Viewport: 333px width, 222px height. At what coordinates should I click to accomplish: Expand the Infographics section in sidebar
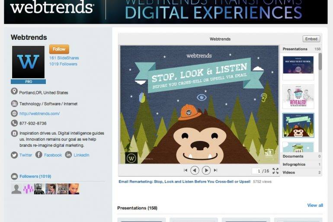point(301,164)
